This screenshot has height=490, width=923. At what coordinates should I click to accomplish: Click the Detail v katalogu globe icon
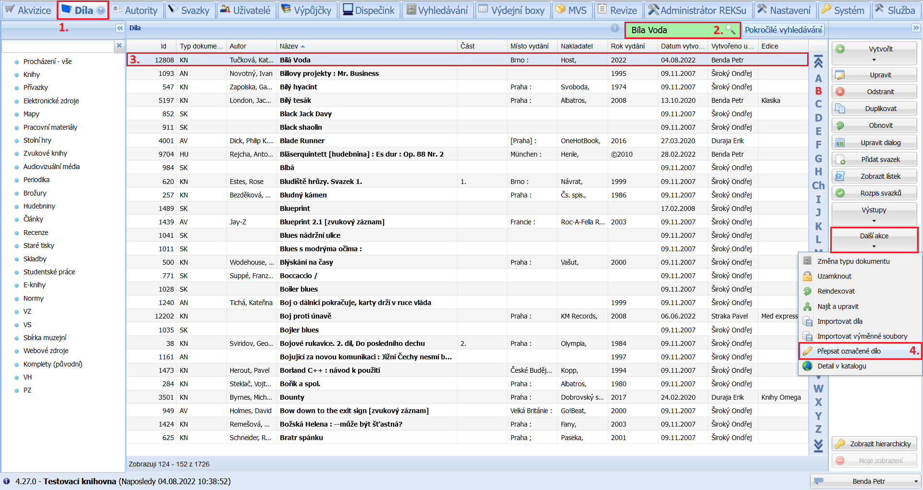[x=808, y=366]
